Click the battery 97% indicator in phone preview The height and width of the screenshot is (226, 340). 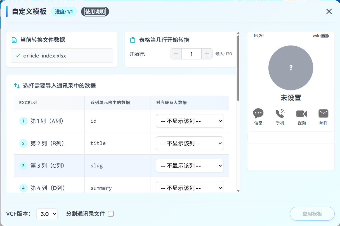click(325, 36)
